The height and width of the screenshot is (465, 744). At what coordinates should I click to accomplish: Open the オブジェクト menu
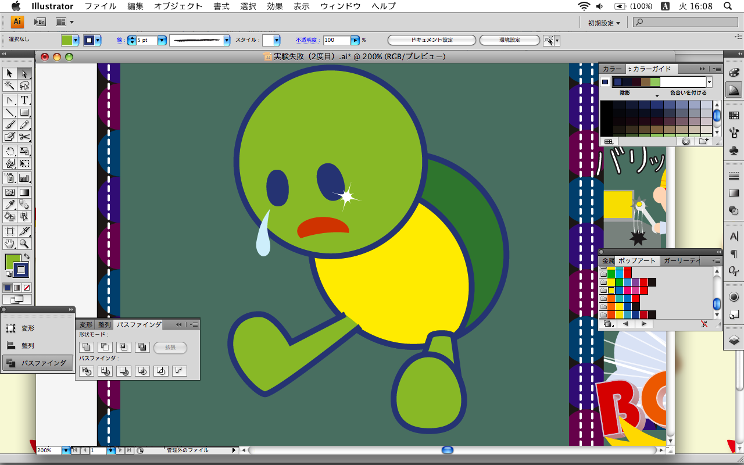178,6
